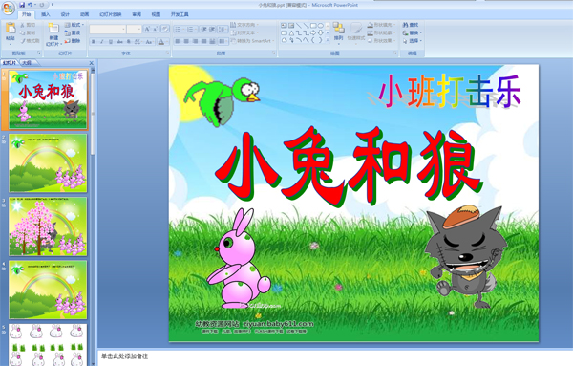Click the Paste clipboard icon

tap(11, 28)
